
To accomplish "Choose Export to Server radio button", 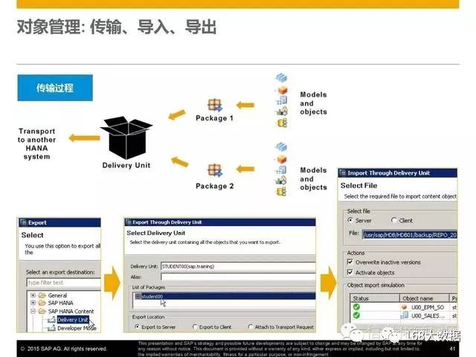I will pyautogui.click(x=138, y=327).
